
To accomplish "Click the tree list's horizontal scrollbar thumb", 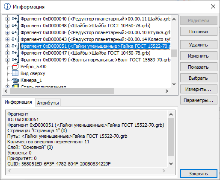I will pos(62,91).
